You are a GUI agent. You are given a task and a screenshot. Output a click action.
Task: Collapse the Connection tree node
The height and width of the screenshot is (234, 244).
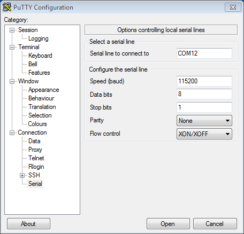(12, 132)
